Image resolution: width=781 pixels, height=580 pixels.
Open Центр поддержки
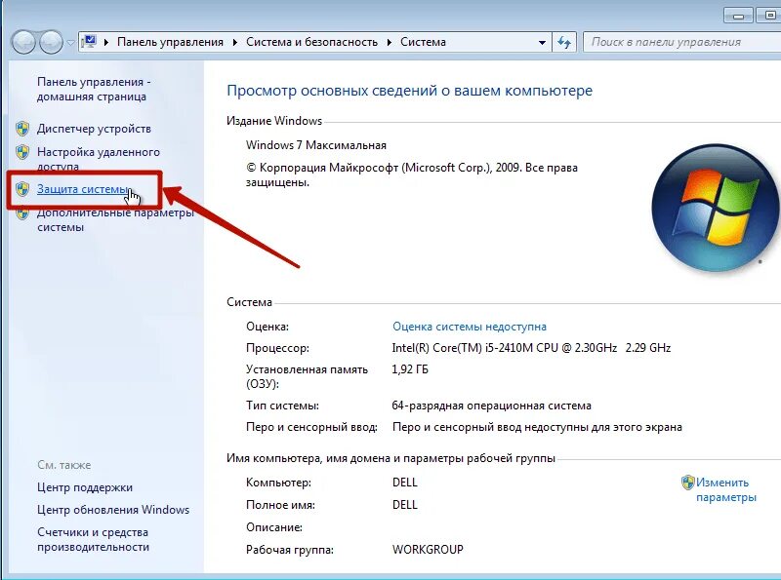(85, 487)
